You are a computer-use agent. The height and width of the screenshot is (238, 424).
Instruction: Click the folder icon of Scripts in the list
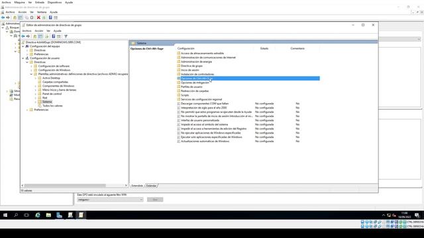pyautogui.click(x=178, y=95)
